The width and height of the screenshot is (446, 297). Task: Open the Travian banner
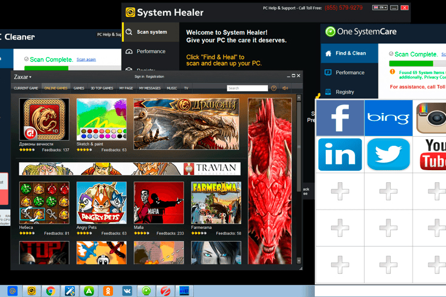[129, 169]
